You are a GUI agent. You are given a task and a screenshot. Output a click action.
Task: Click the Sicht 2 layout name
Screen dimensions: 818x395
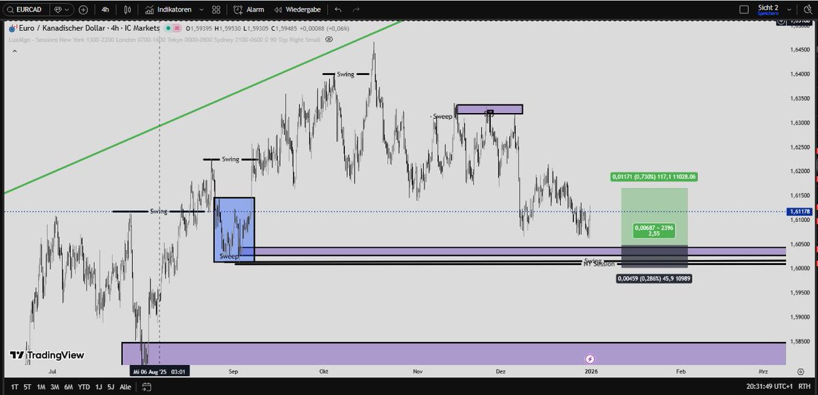coord(768,8)
